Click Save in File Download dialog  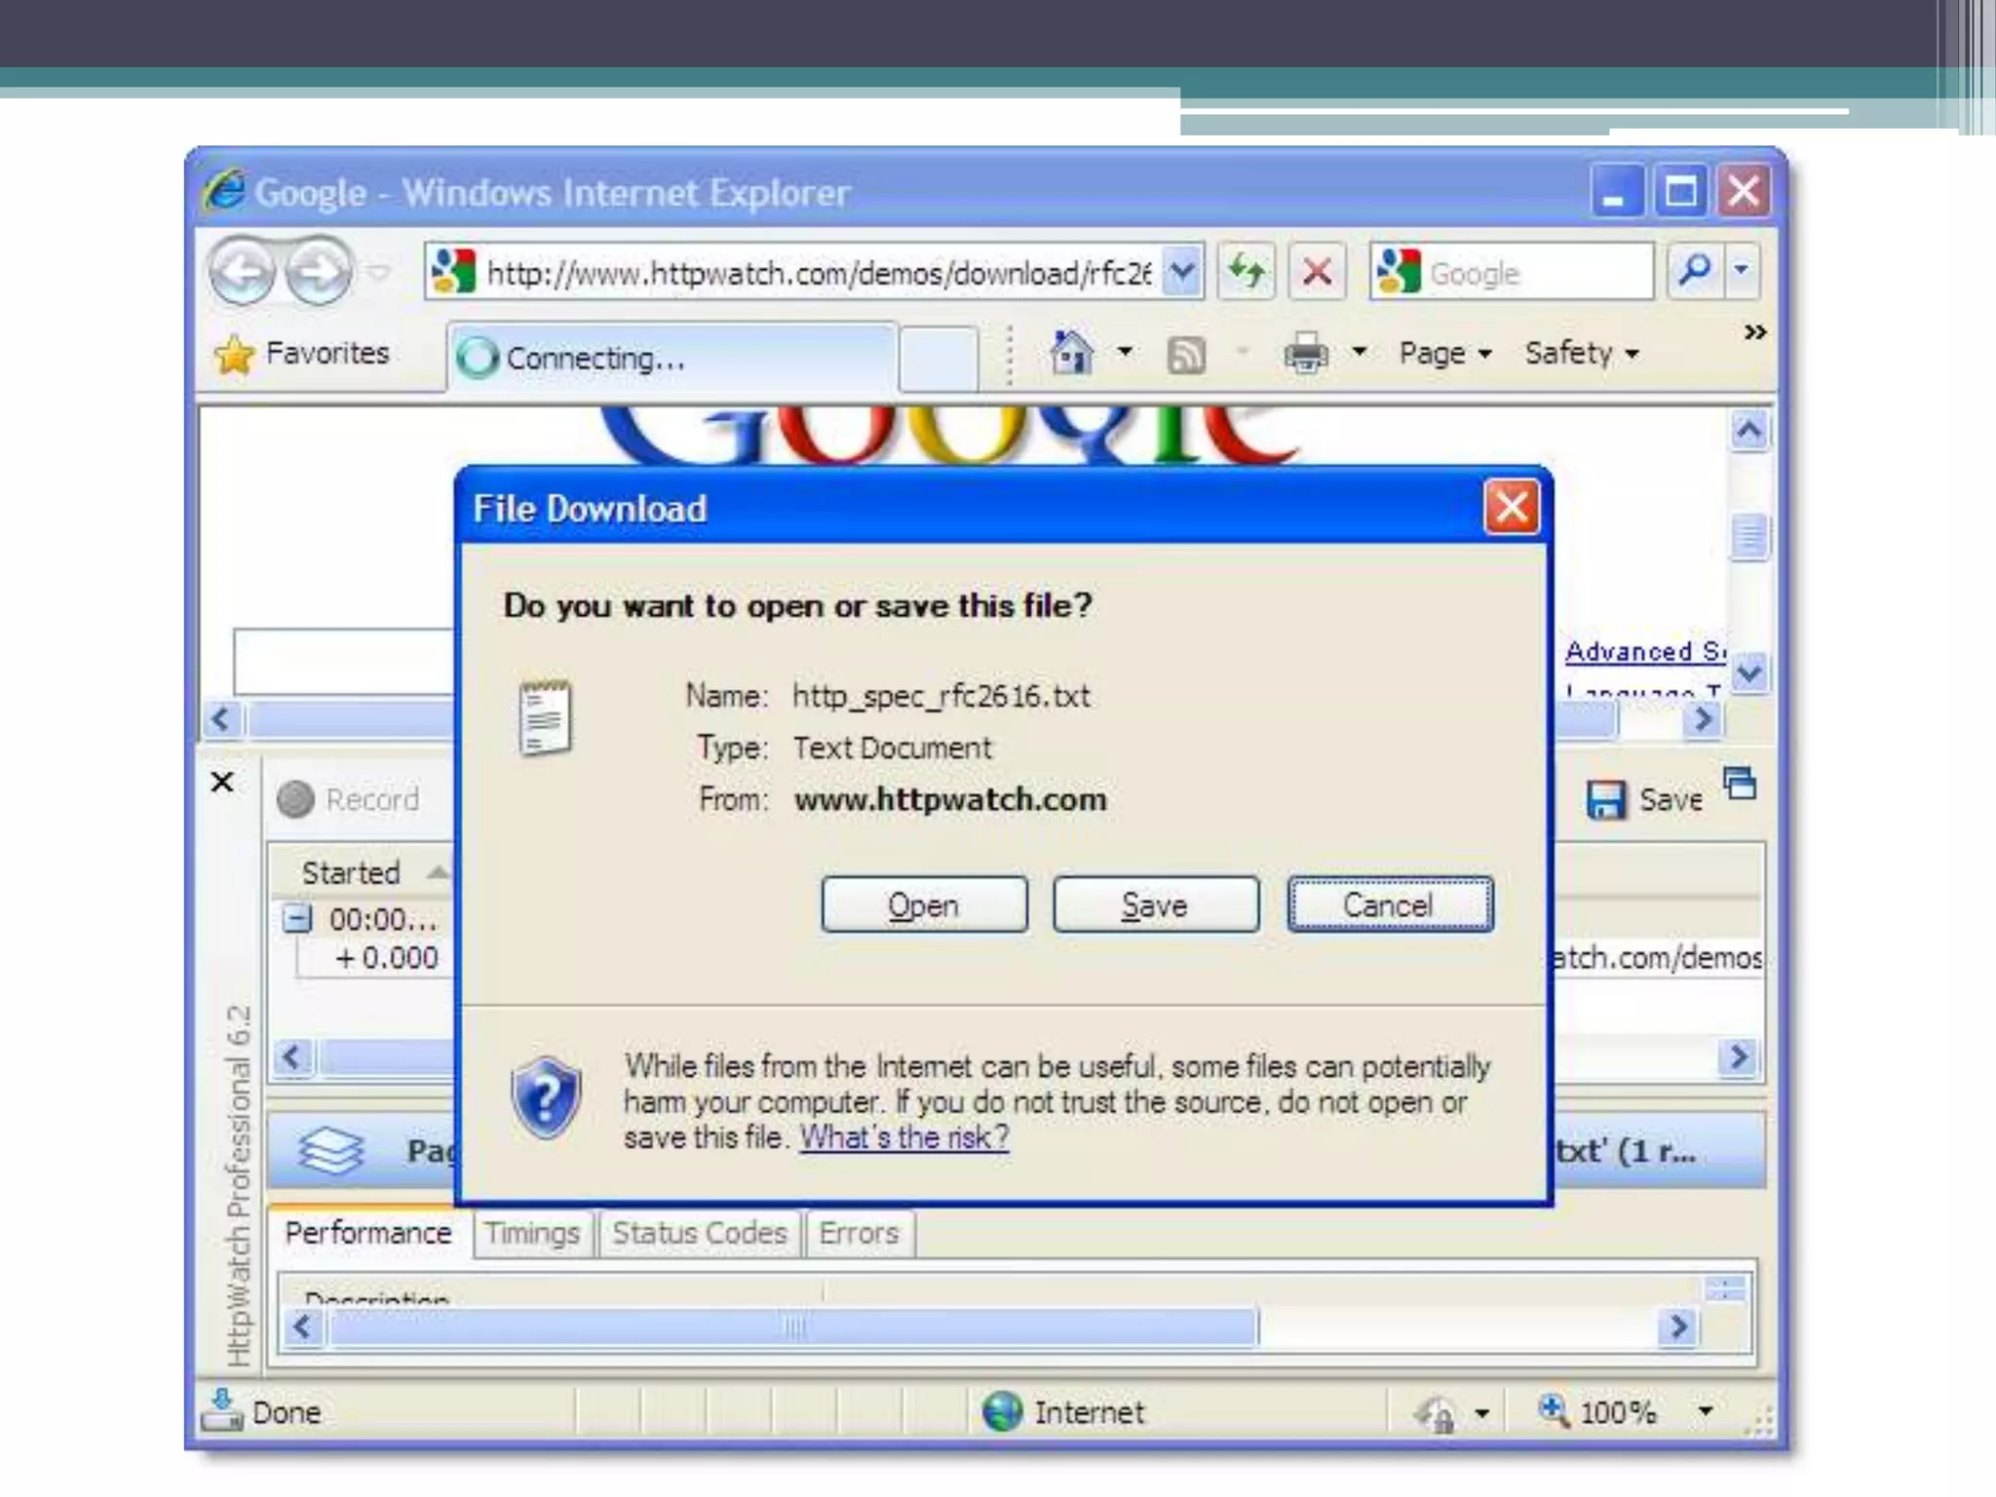(x=1155, y=905)
